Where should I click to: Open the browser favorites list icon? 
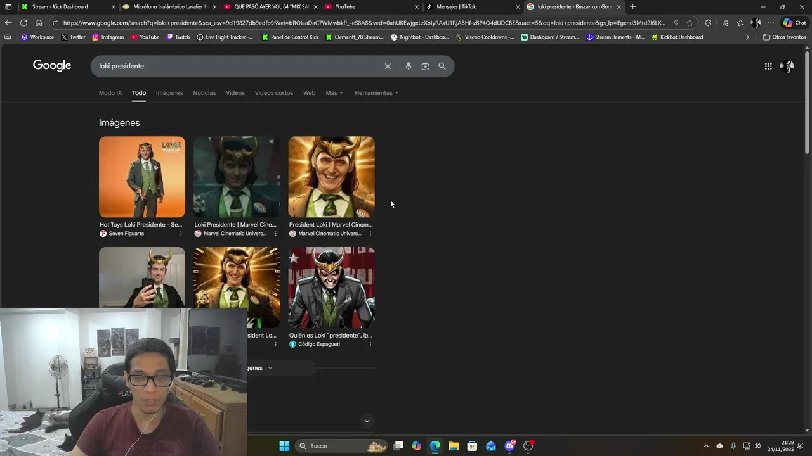[x=740, y=23]
